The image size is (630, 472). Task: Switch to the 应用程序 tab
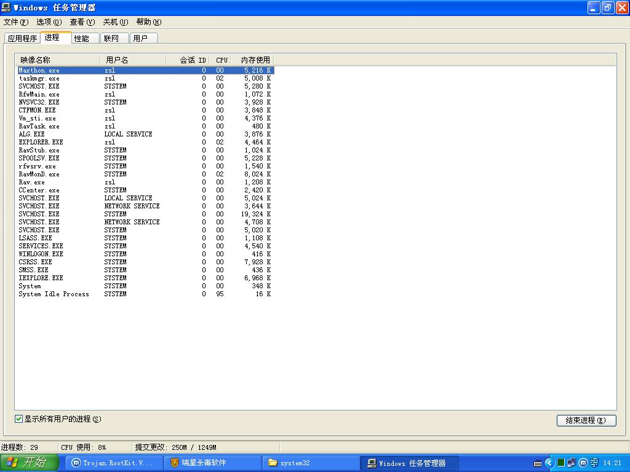(x=22, y=38)
